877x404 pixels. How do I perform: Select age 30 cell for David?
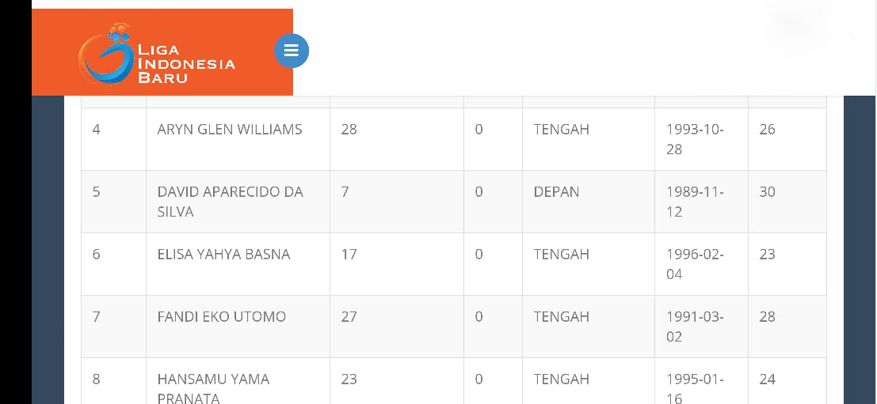(x=787, y=202)
